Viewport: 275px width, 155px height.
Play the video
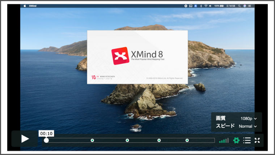(x=25, y=139)
